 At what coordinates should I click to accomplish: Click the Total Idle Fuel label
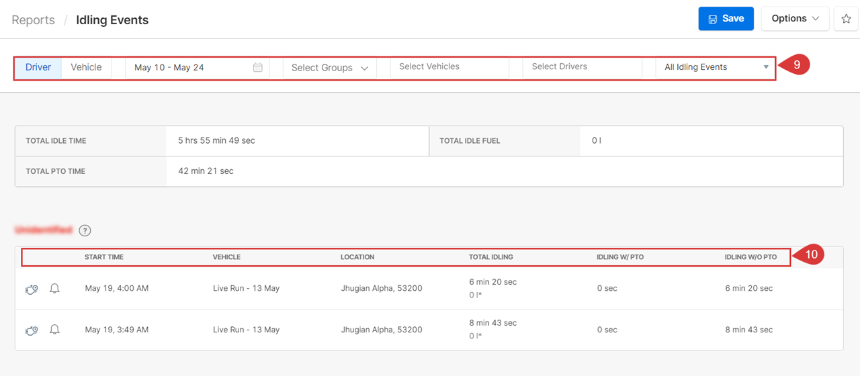pos(470,141)
